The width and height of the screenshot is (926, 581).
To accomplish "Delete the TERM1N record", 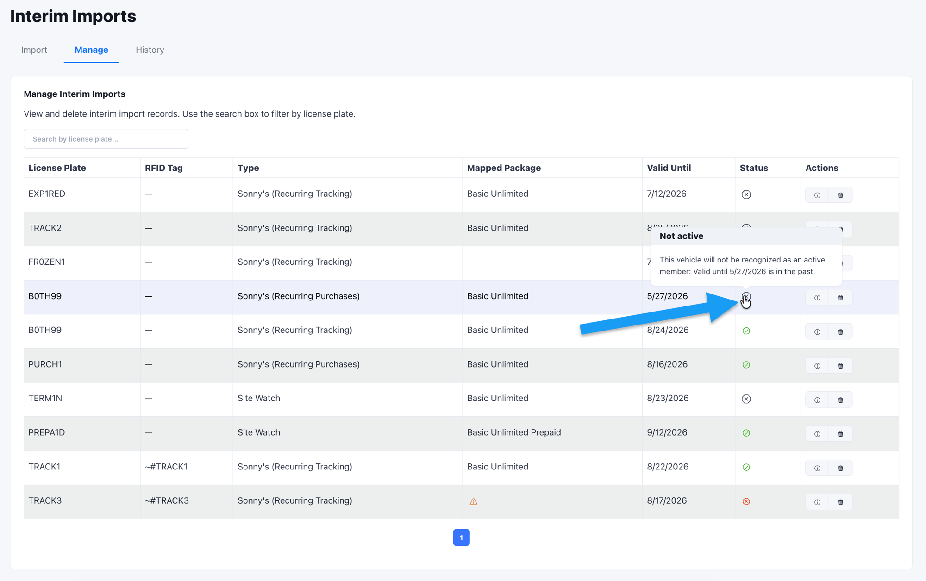I will click(x=840, y=400).
